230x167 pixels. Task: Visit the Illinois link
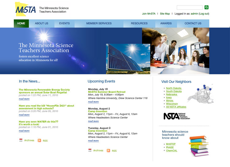170,101
